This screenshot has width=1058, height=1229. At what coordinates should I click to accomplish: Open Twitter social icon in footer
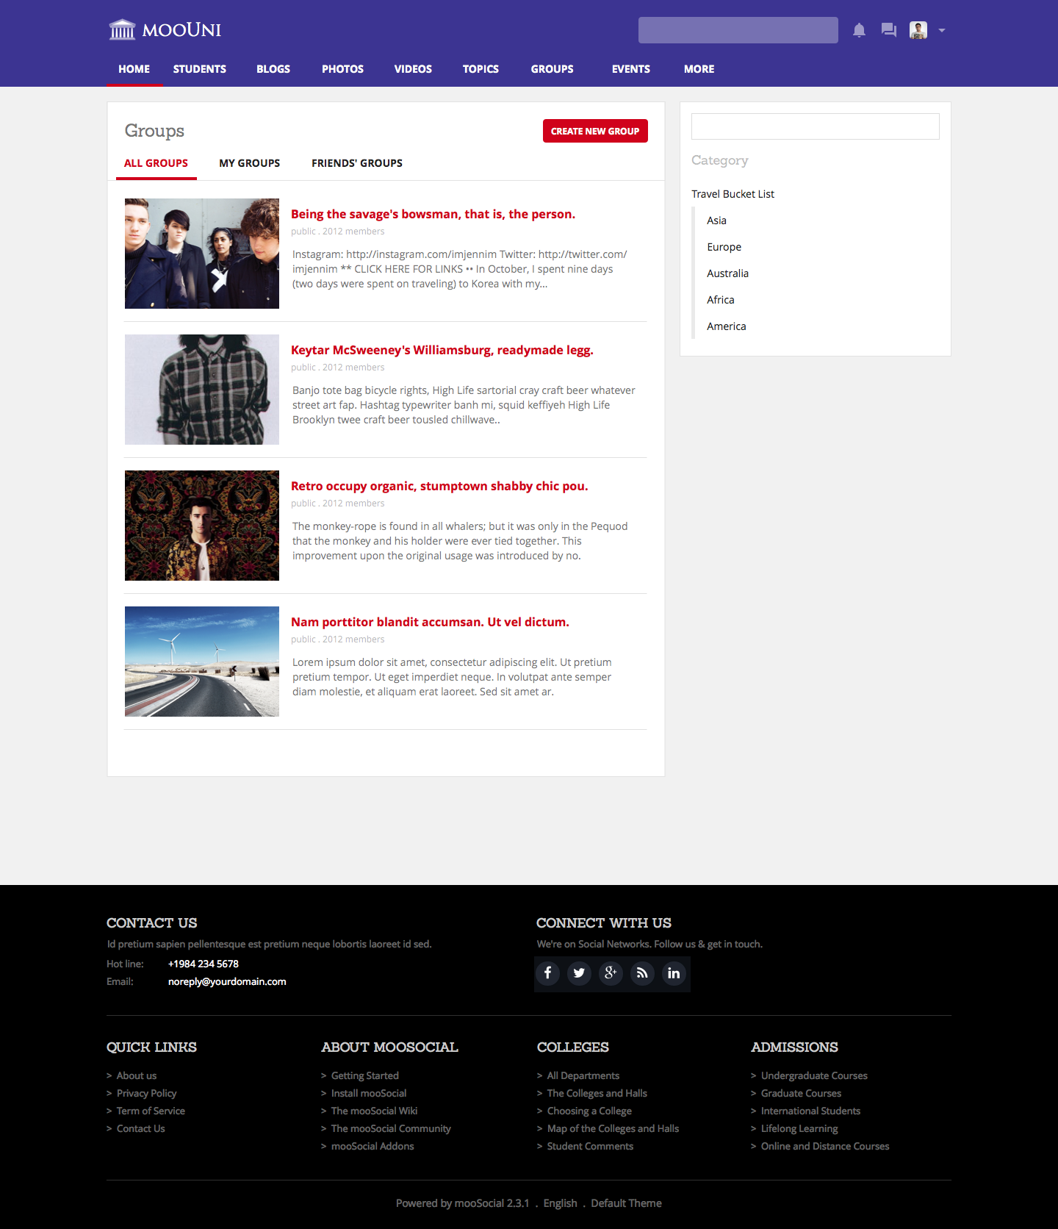(579, 973)
